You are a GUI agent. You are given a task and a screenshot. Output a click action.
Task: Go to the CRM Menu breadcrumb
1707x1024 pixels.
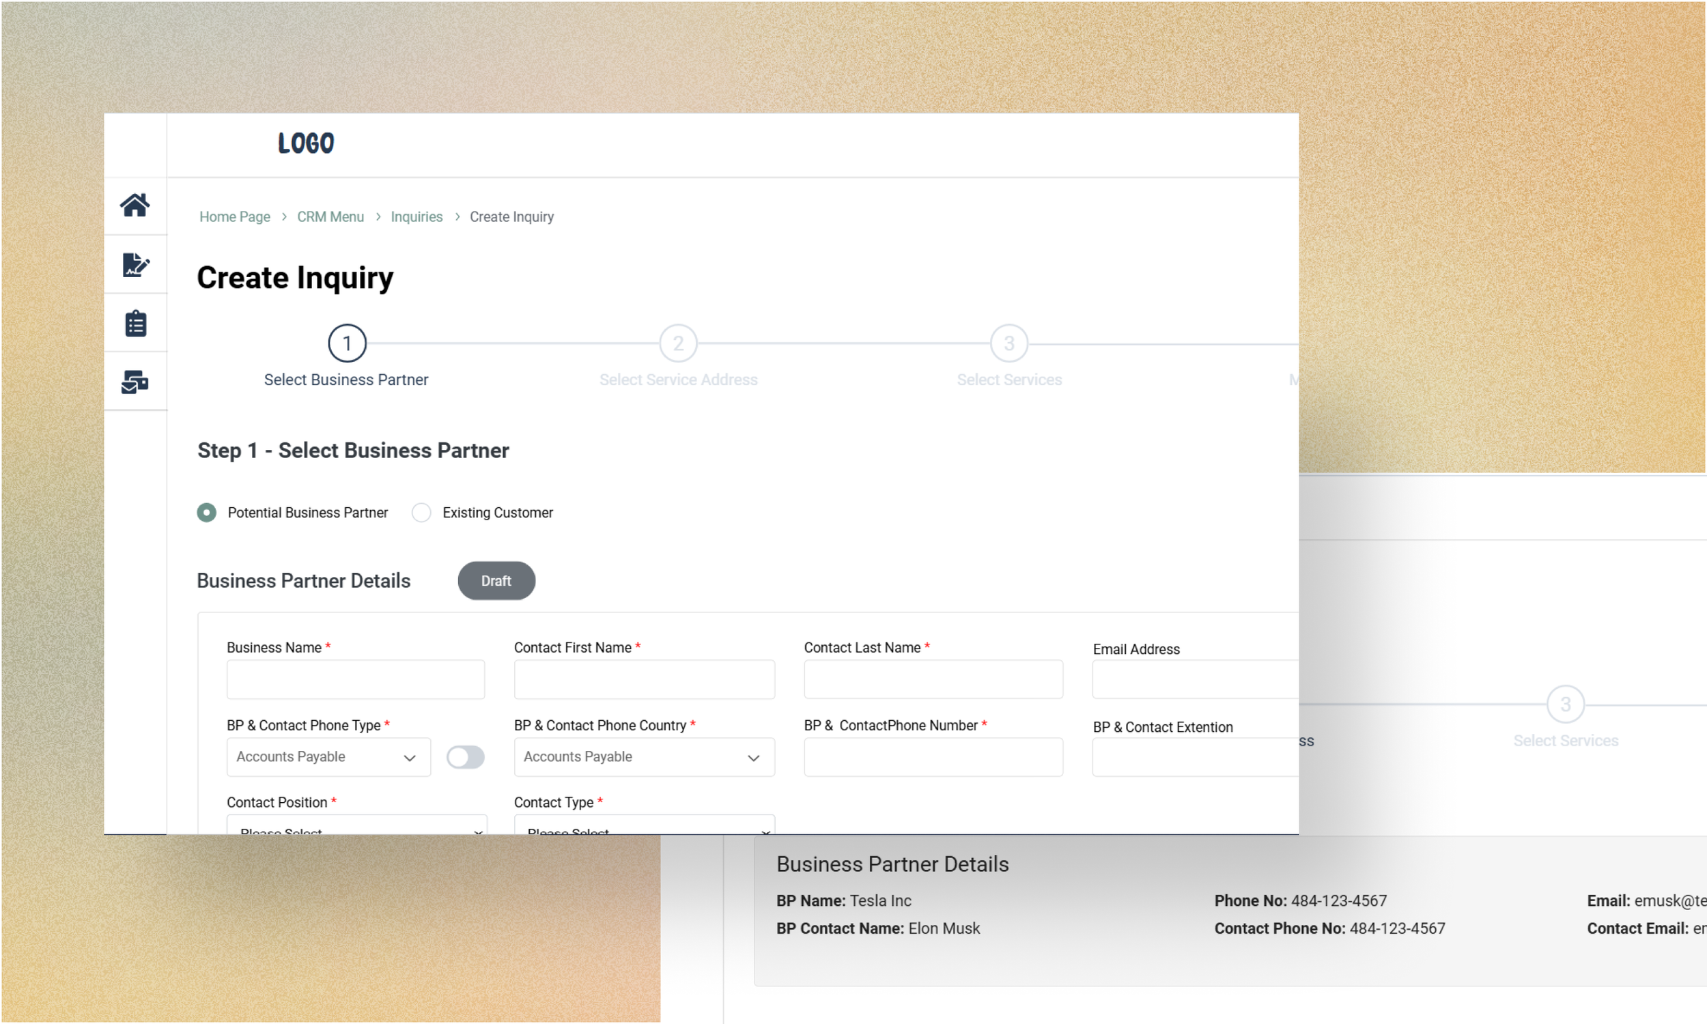pos(330,216)
